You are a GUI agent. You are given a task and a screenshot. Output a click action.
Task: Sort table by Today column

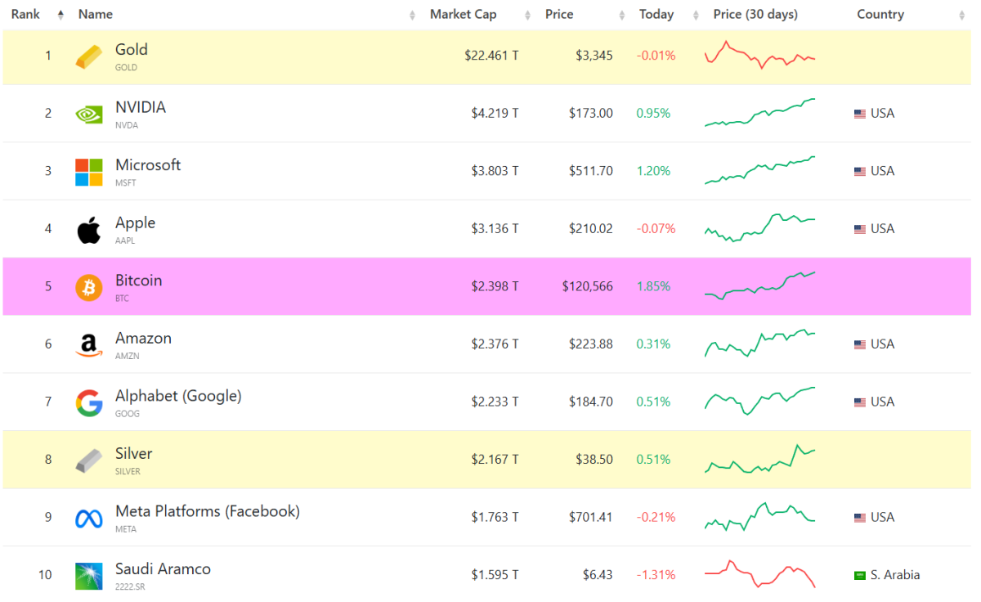pos(696,15)
